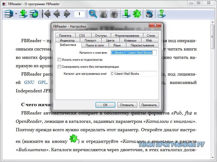The height and width of the screenshot is (162, 217).
Task: Maximize the FBReader main window
Action: [x=199, y=3]
